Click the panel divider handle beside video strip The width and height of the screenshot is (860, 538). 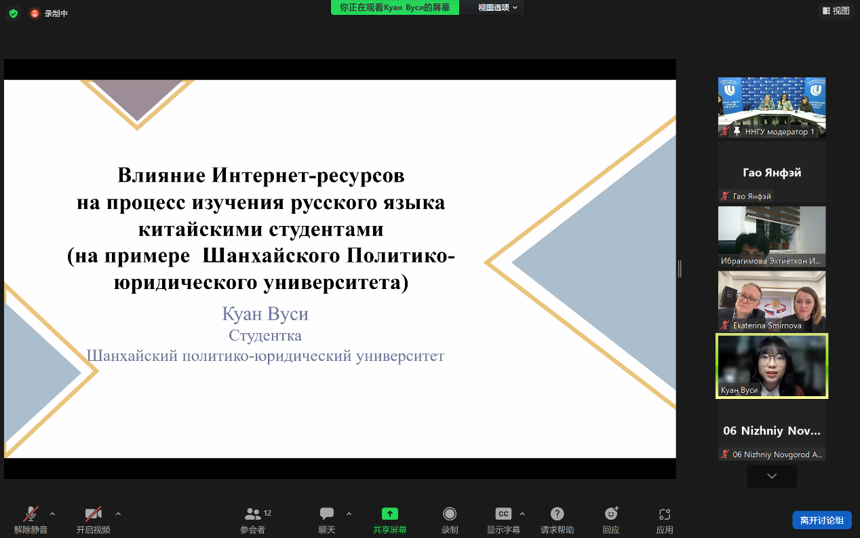click(680, 269)
